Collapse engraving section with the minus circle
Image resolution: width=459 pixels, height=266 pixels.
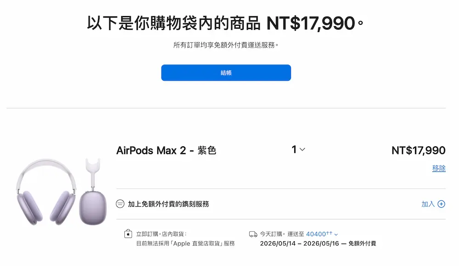(x=119, y=203)
